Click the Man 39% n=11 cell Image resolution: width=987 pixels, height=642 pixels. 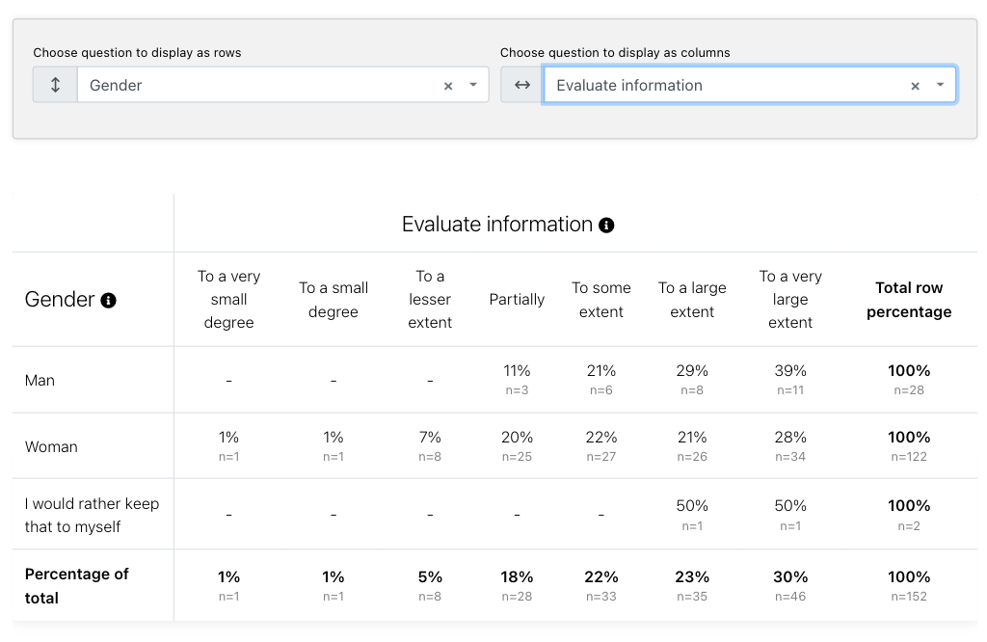pyautogui.click(x=790, y=380)
